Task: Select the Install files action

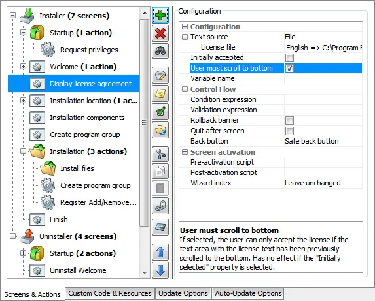Action: coord(77,168)
